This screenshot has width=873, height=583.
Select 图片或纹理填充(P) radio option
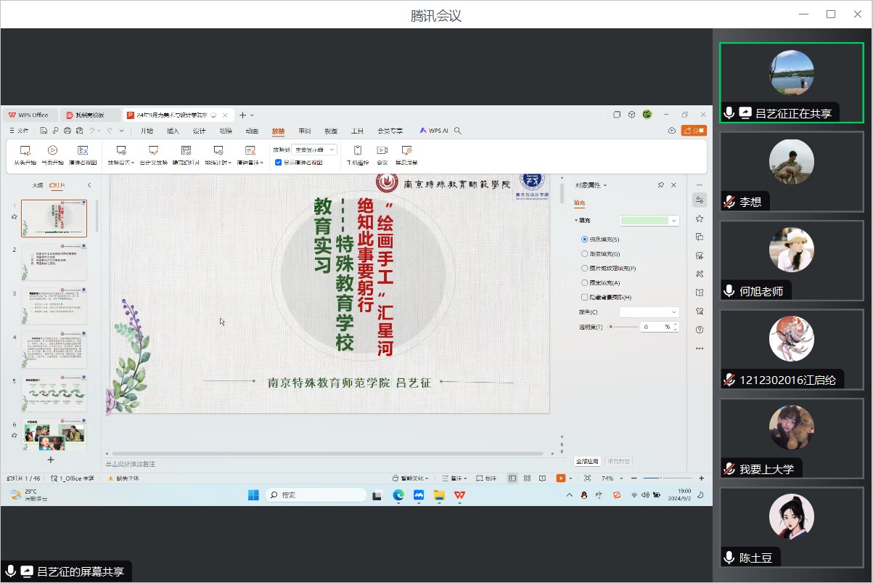point(585,269)
